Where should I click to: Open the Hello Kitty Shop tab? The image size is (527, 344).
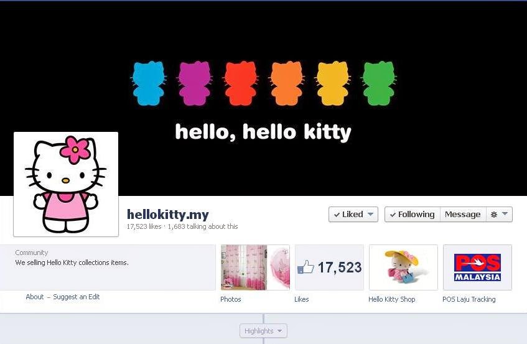(403, 267)
